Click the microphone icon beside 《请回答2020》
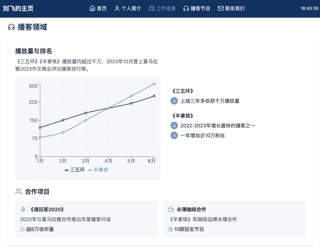This screenshot has width=320, height=247. pyautogui.click(x=23, y=209)
